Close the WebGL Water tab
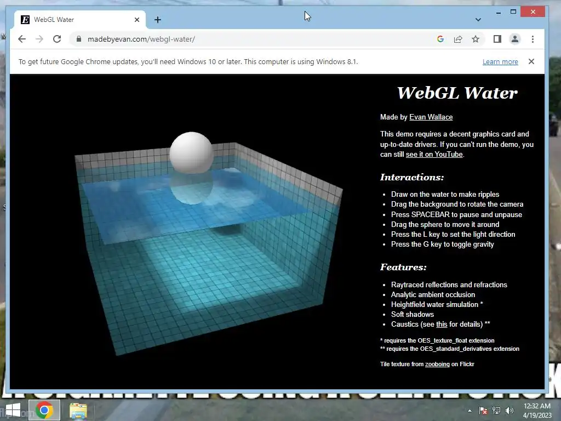 [136, 20]
